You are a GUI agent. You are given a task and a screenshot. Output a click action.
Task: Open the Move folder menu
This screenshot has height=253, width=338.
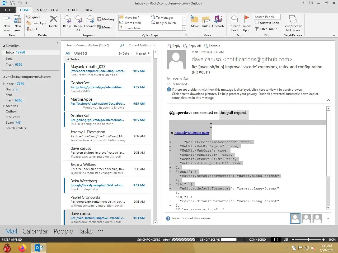(195, 23)
